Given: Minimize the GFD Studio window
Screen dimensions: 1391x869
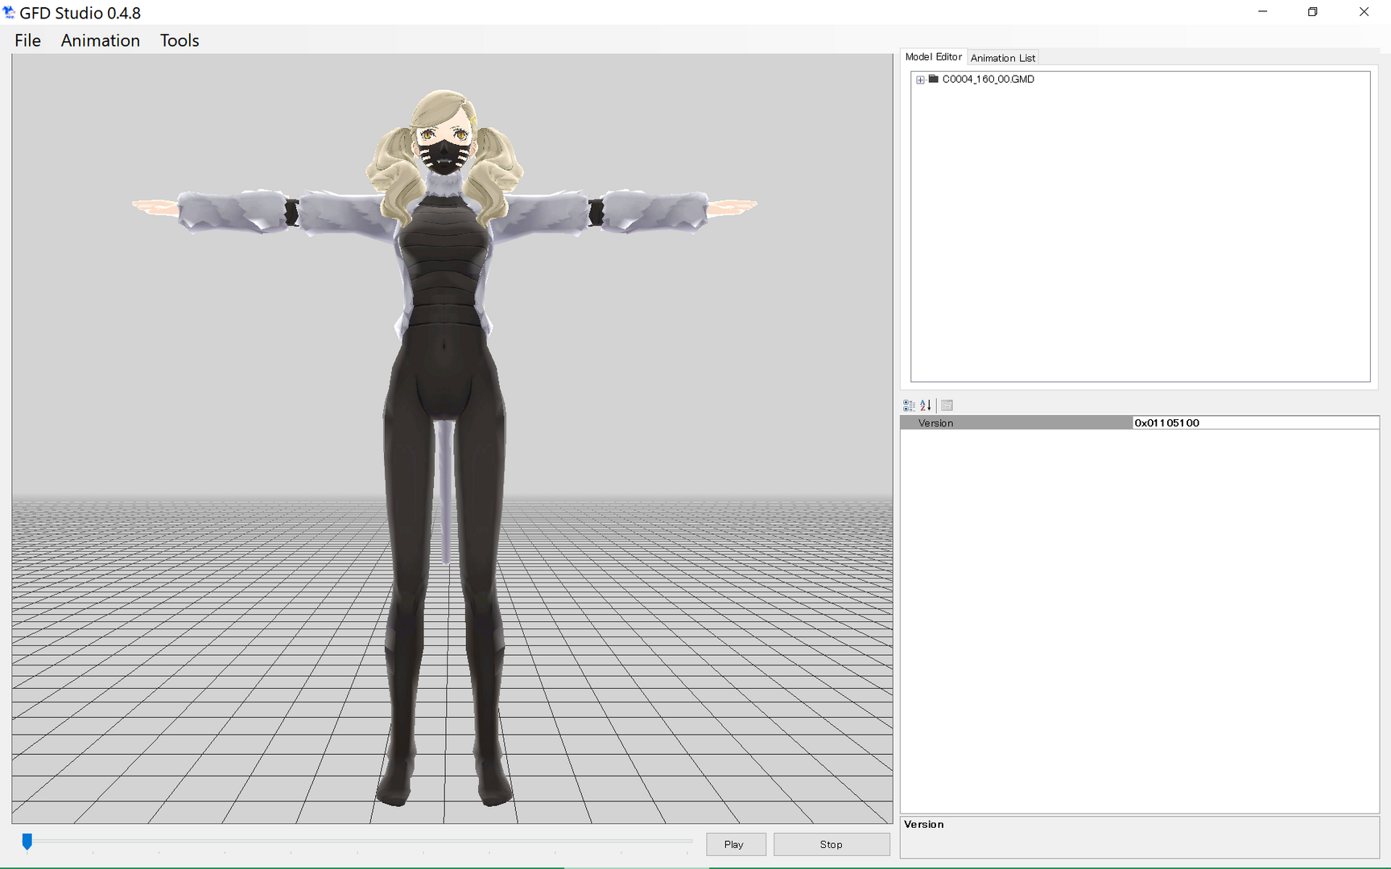Looking at the screenshot, I should click(1262, 12).
